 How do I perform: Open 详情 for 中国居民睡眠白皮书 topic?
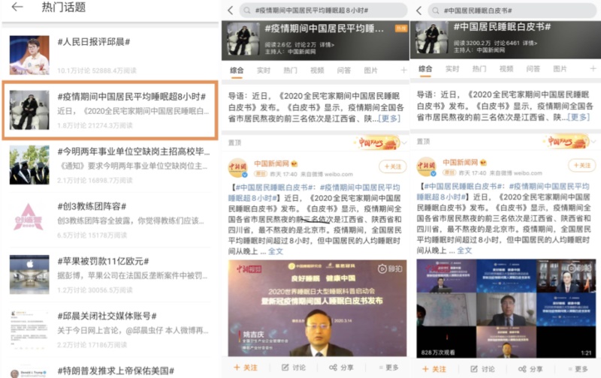click(530, 43)
